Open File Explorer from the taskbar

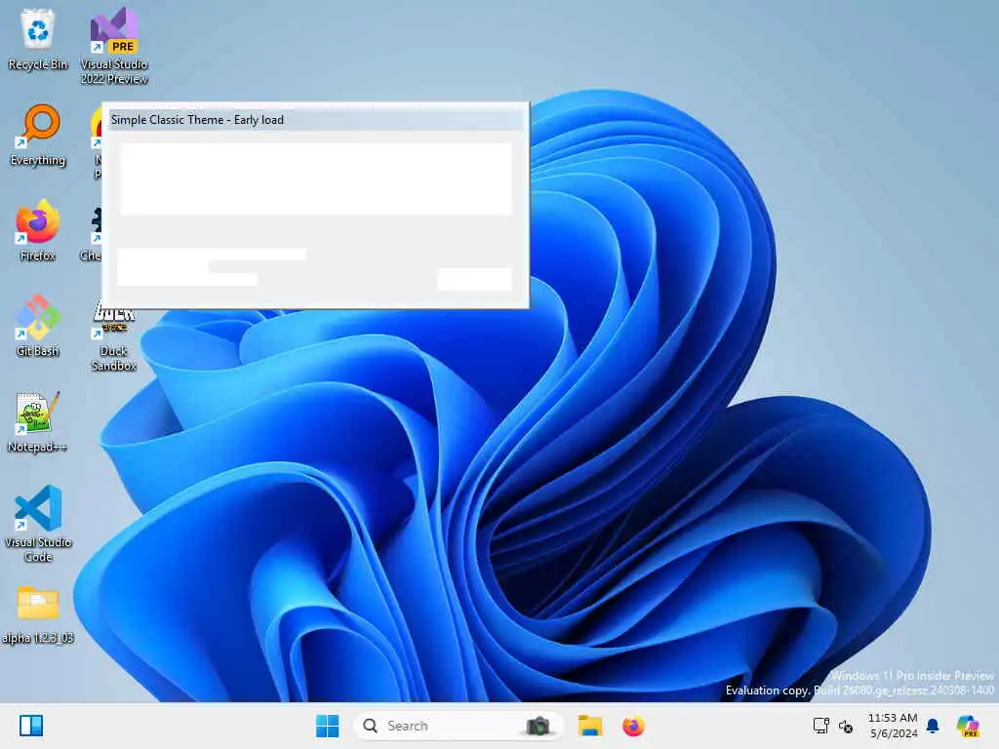[x=590, y=726]
